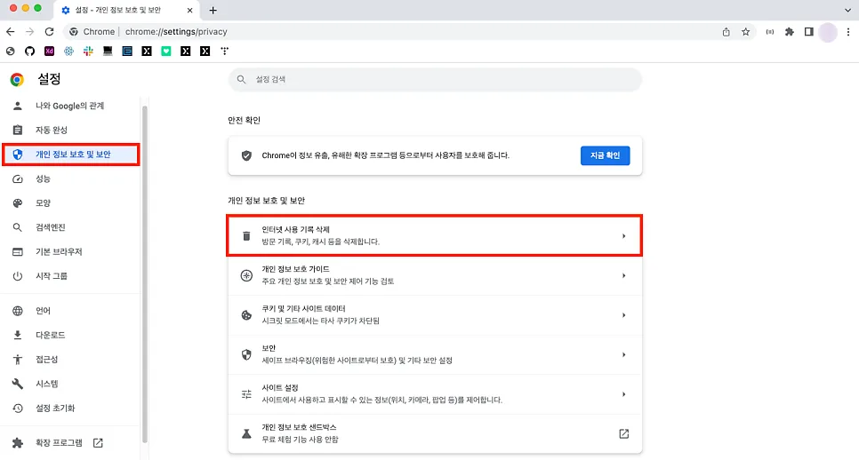Screen dimensions: 859x460
Task: Click the reset icon for 설정 초기화
Action: click(x=18, y=408)
